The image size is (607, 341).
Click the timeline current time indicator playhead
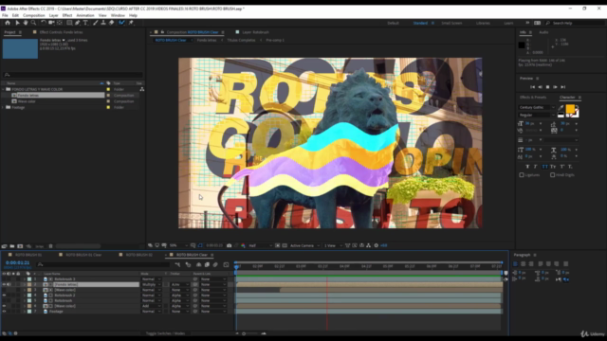(236, 266)
